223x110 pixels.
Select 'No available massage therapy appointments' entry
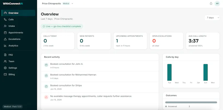pos(100,98)
